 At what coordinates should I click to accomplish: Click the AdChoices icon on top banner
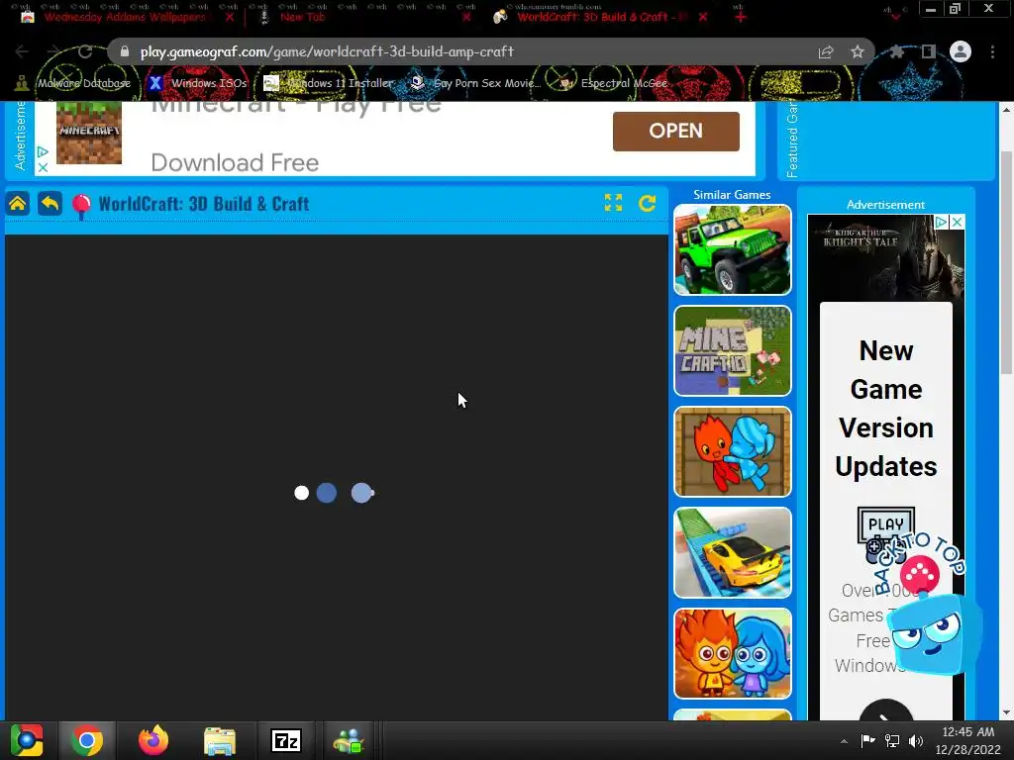42,151
